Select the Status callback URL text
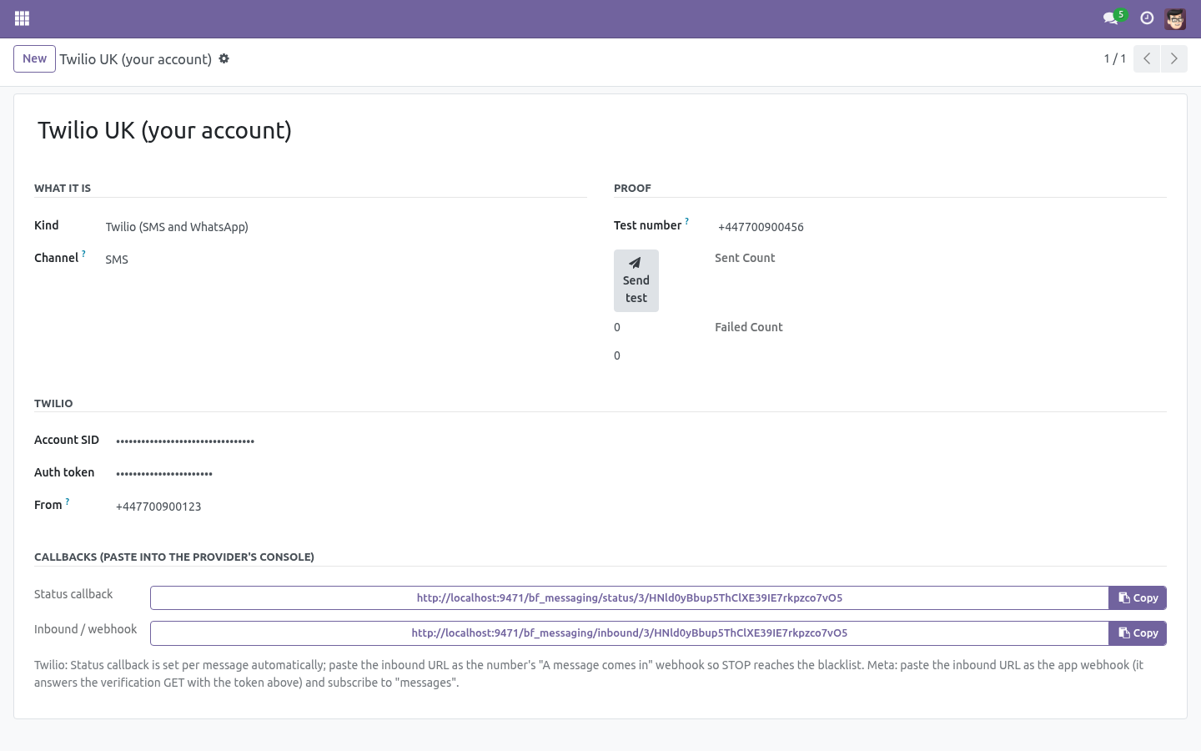Viewport: 1201px width, 751px height. click(x=630, y=597)
